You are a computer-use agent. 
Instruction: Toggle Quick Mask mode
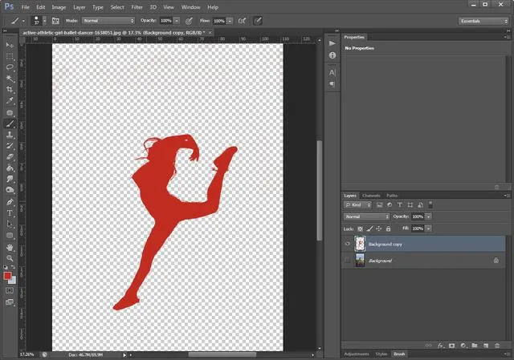10,290
